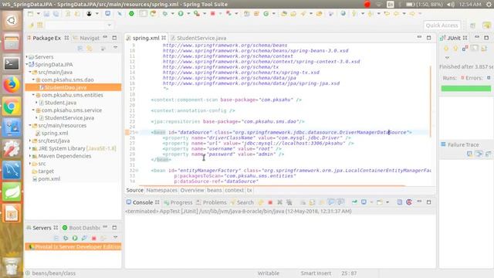494x278 pixels.
Task: Click the Debug bug toolbar icon
Action: 164,14
